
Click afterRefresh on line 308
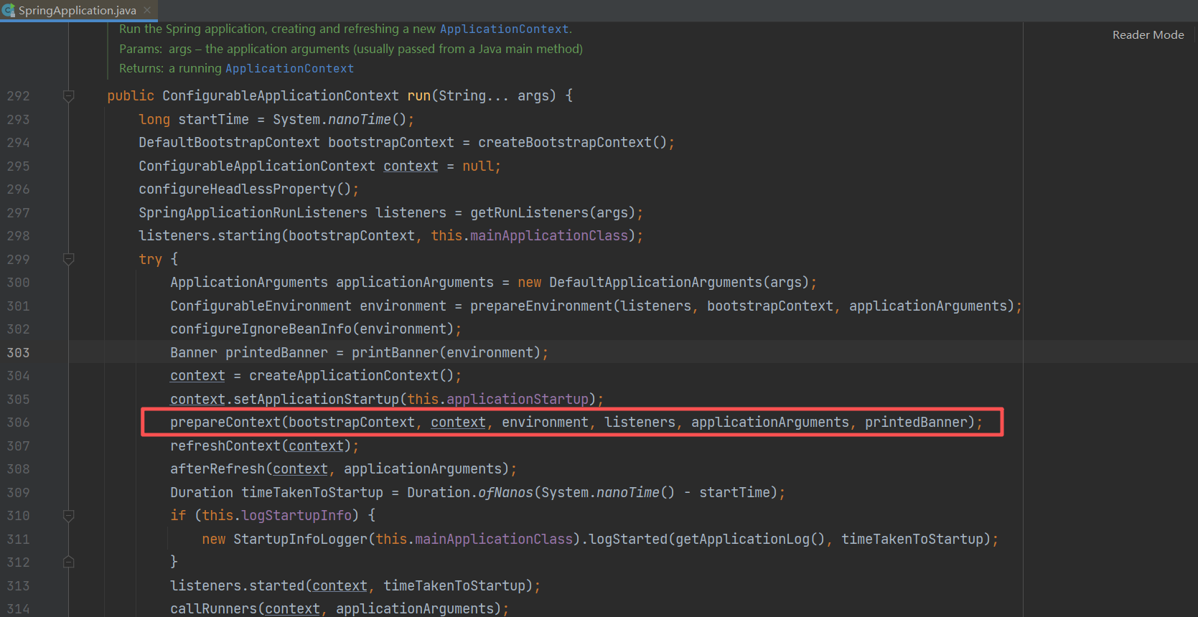click(217, 468)
